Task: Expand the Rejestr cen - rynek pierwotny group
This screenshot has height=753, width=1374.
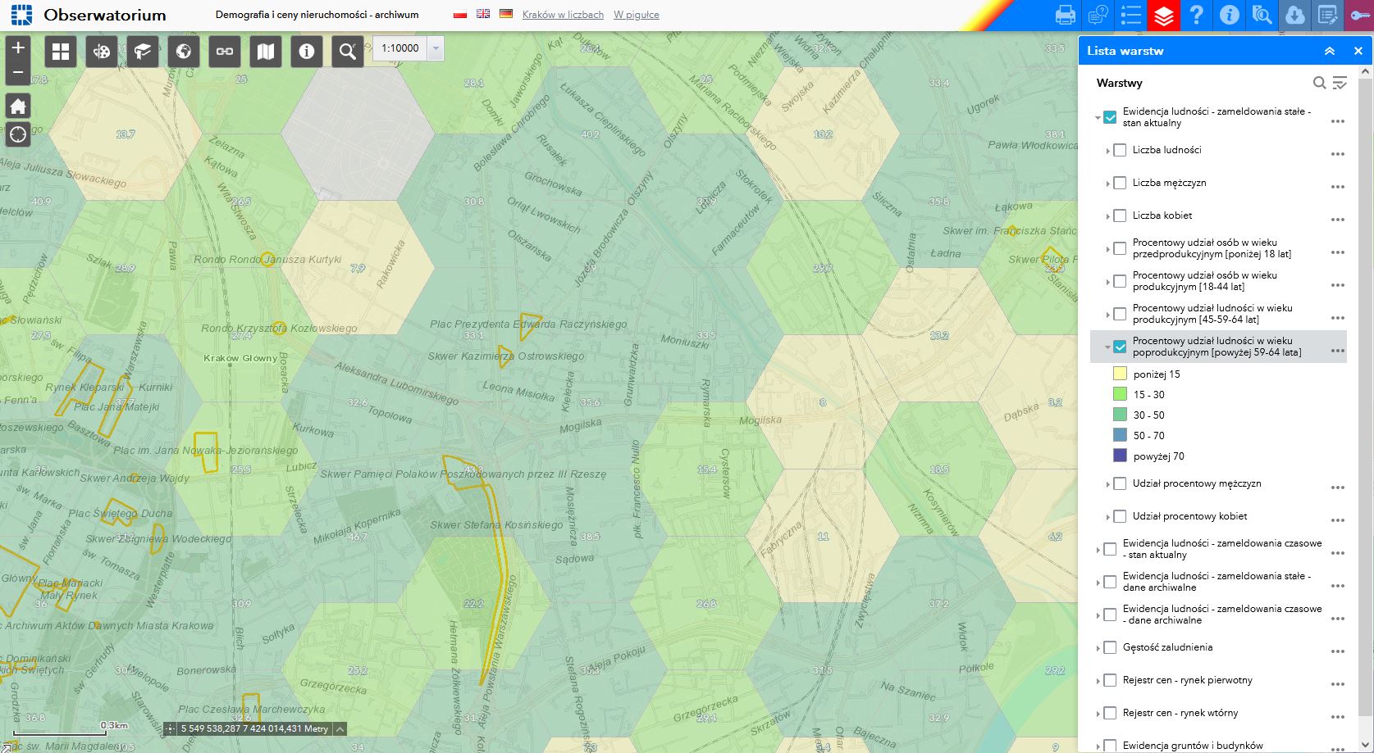Action: 1098,681
